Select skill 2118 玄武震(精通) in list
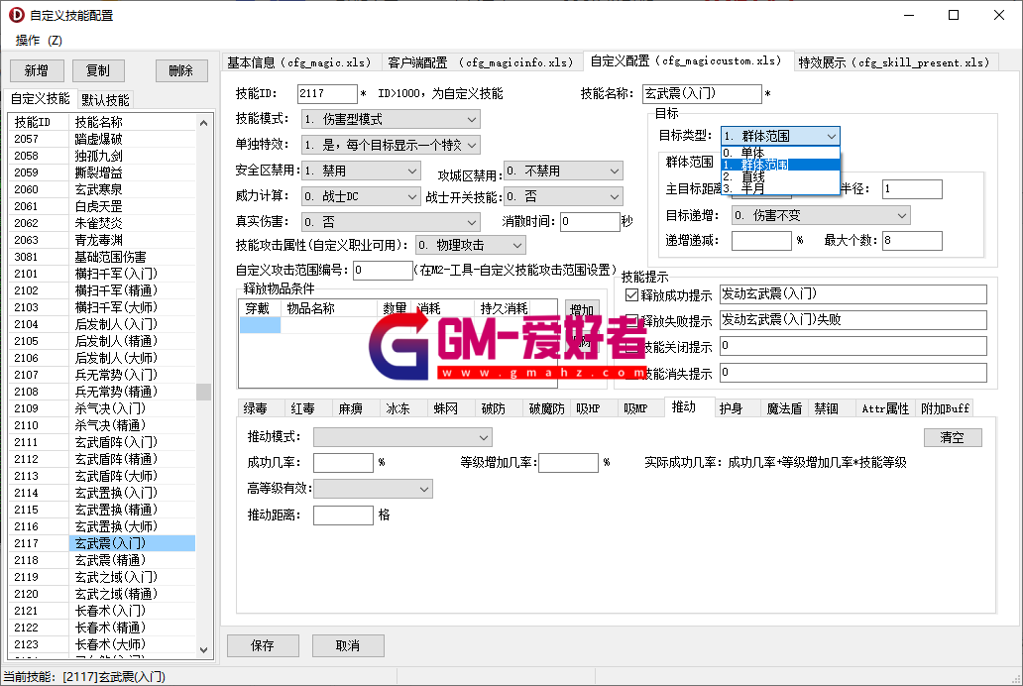The height and width of the screenshot is (686, 1023). coord(102,560)
